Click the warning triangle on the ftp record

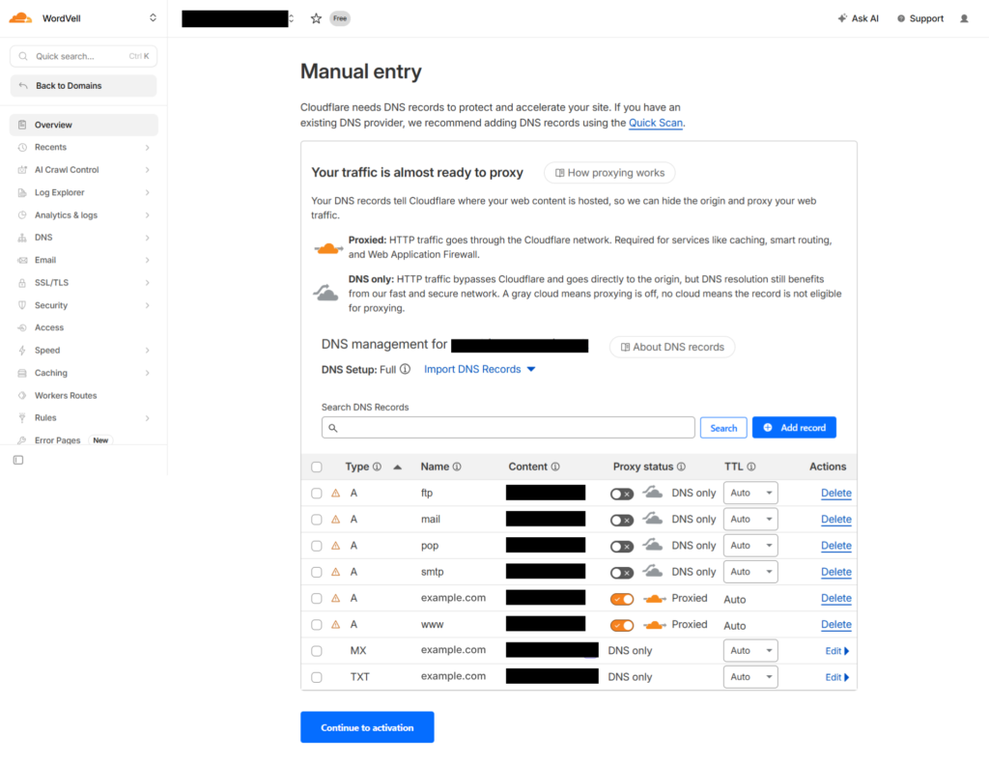click(335, 493)
